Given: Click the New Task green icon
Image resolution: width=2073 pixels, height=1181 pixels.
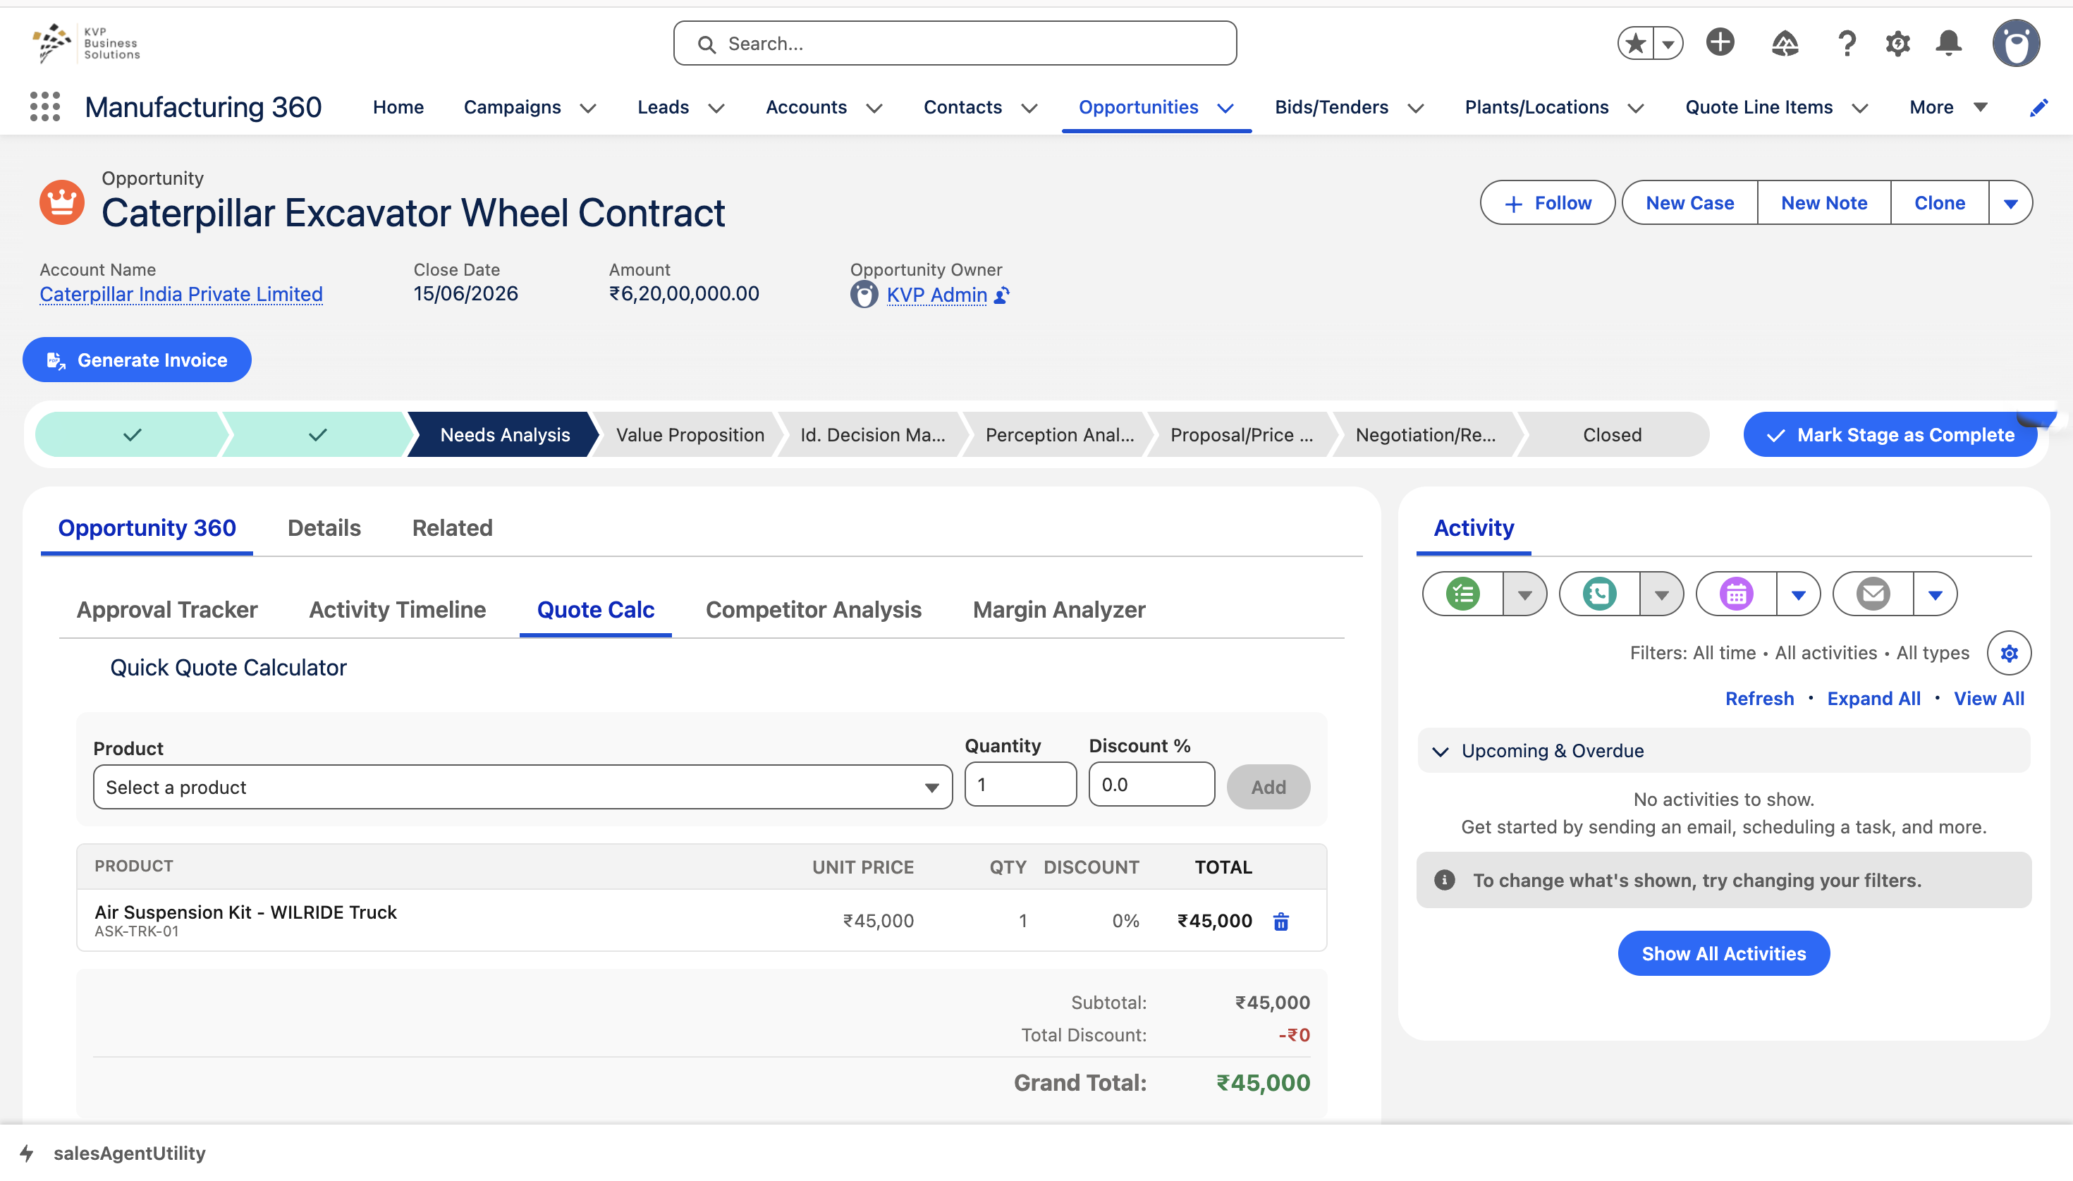Looking at the screenshot, I should (x=1462, y=594).
